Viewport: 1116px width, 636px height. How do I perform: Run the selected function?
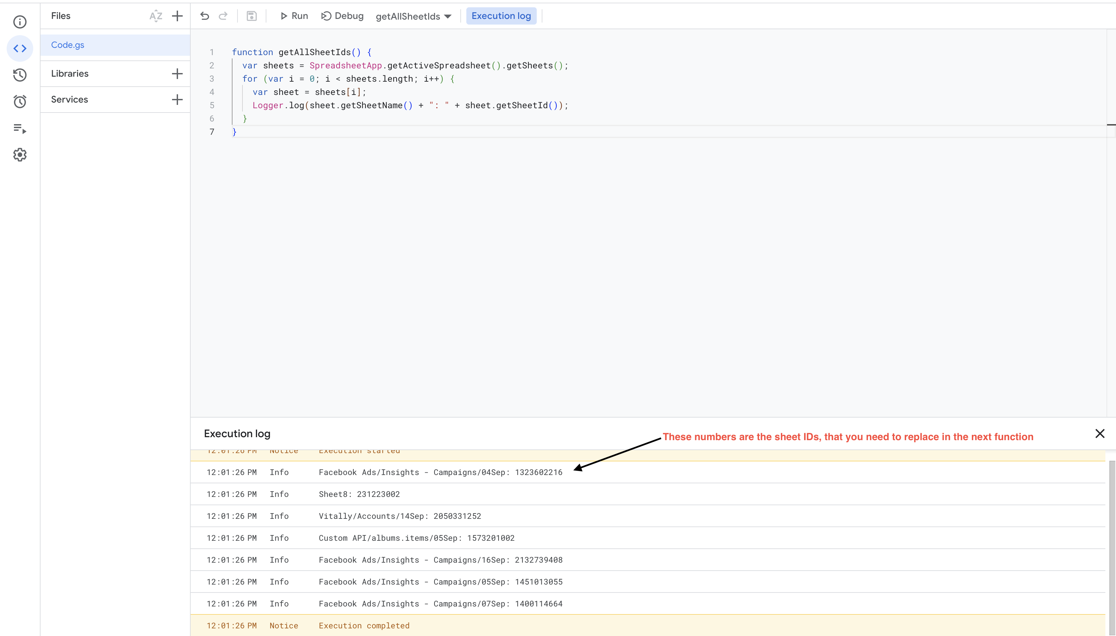point(294,16)
